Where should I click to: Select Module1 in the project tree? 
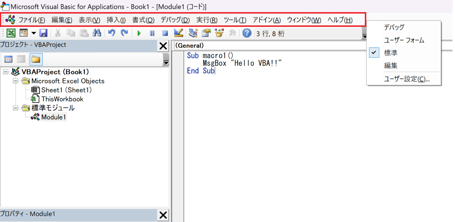(x=53, y=117)
